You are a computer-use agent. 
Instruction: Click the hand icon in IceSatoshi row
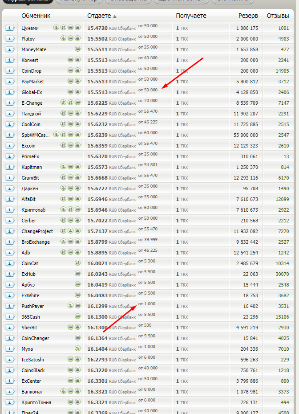[77, 359]
